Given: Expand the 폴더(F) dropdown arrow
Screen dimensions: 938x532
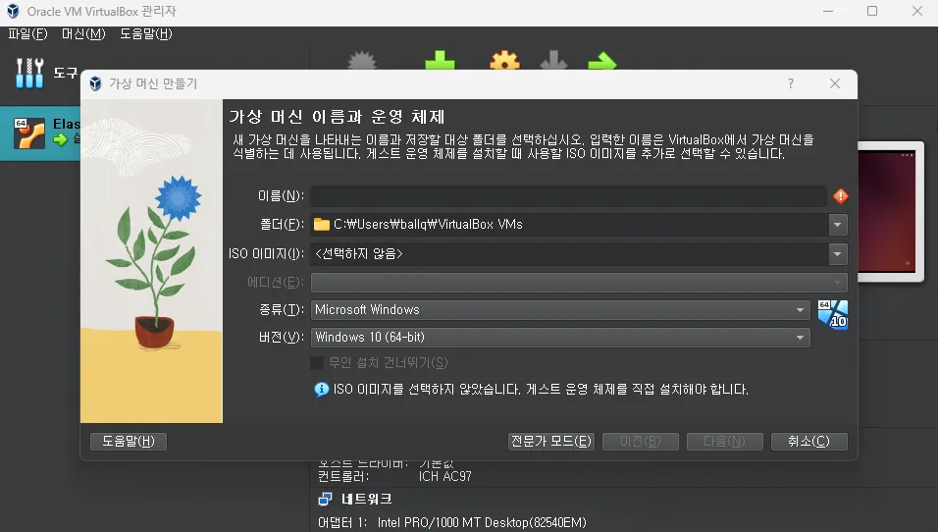Looking at the screenshot, I should tap(838, 225).
